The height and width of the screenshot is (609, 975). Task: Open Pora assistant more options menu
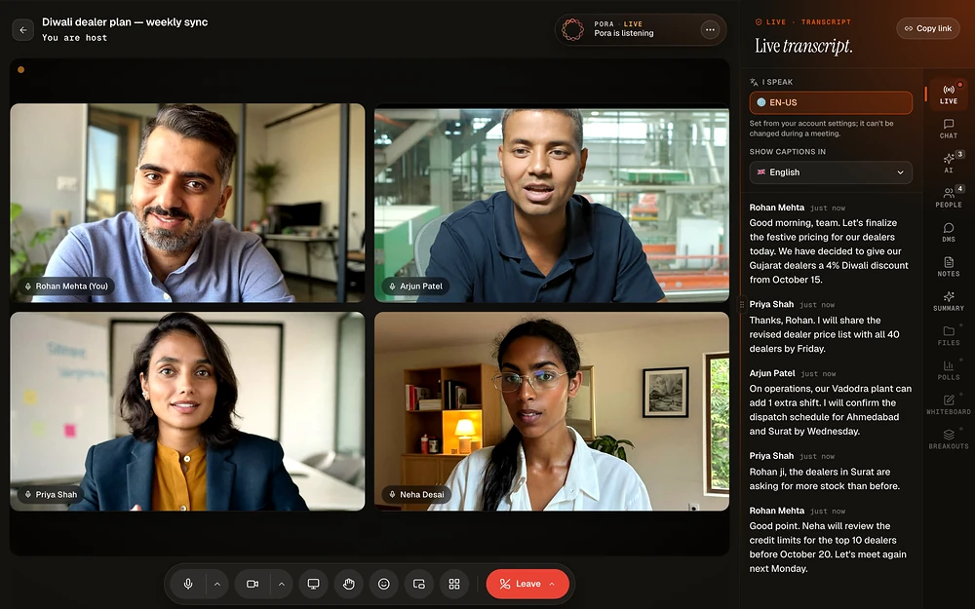[x=710, y=29]
